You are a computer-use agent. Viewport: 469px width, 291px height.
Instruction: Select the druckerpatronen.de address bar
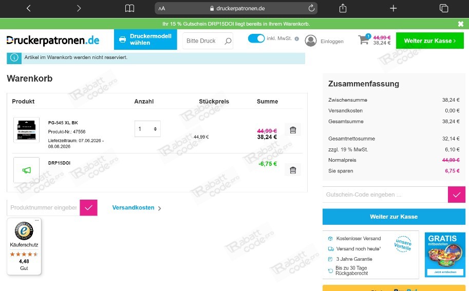pos(236,8)
